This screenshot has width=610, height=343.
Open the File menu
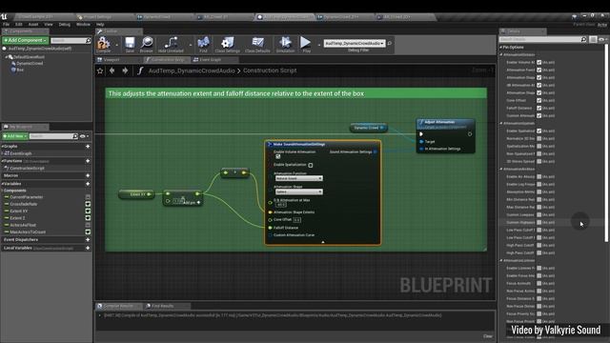tap(7, 25)
